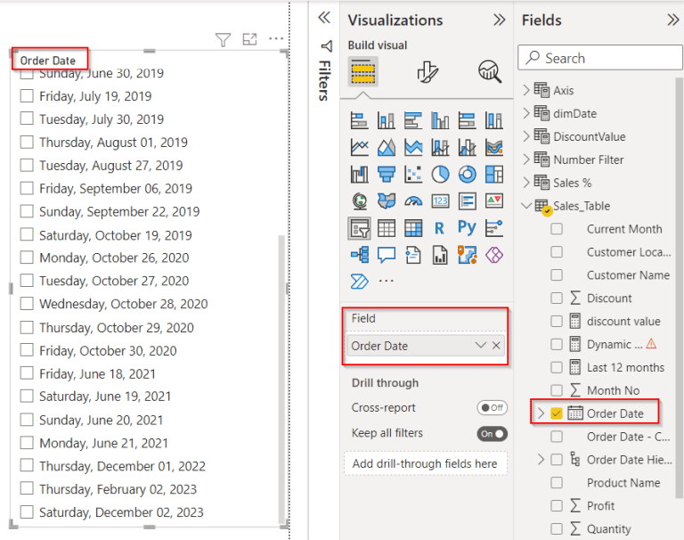Expand the Number Filter table
Viewport: 684px width, 540px height.
[x=526, y=160]
